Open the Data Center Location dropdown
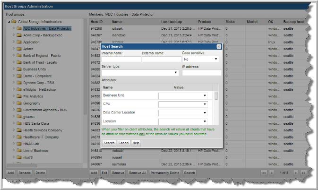The width and height of the screenshot is (318, 190). pos(183,112)
